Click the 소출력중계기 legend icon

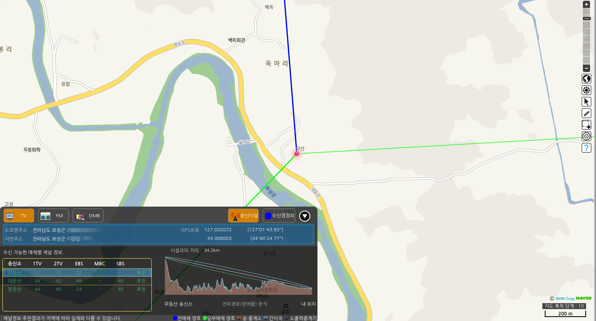click(286, 318)
